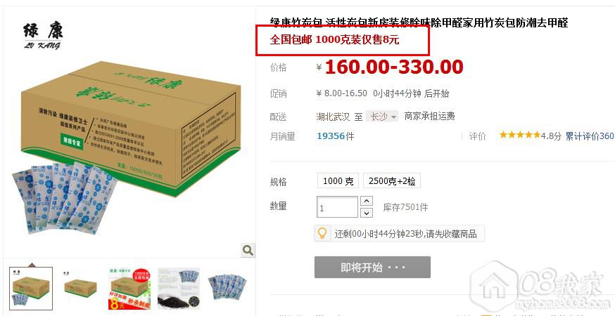Click the 绿康 brand logo
The image size is (615, 316).
[x=43, y=35]
